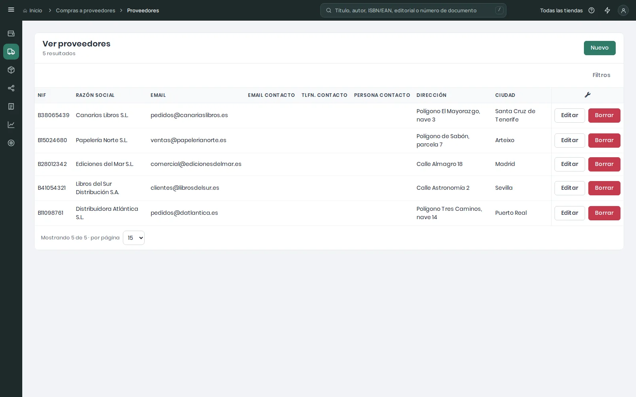The height and width of the screenshot is (397, 636).
Task: Click the wrench column settings icon
Action: pyautogui.click(x=588, y=95)
